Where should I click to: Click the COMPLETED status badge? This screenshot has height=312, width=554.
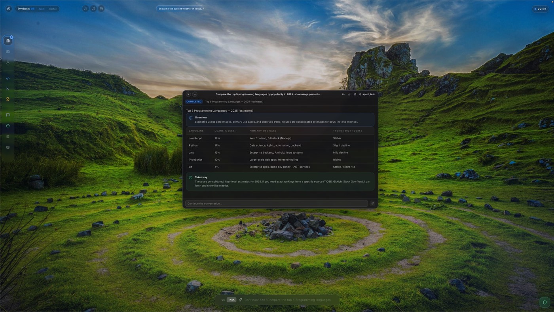coord(194,102)
